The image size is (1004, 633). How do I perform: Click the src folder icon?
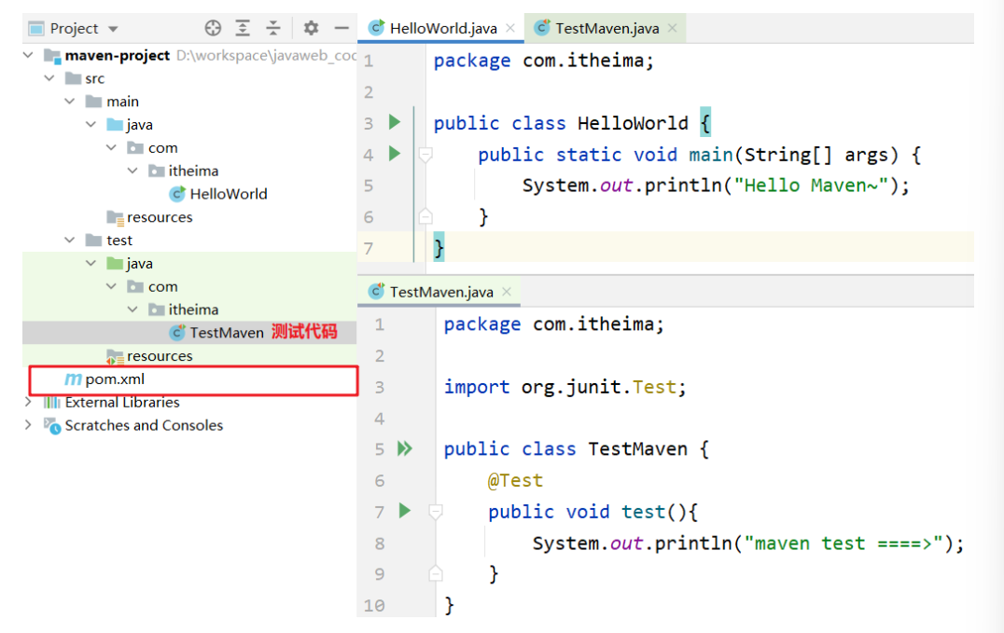[73, 78]
